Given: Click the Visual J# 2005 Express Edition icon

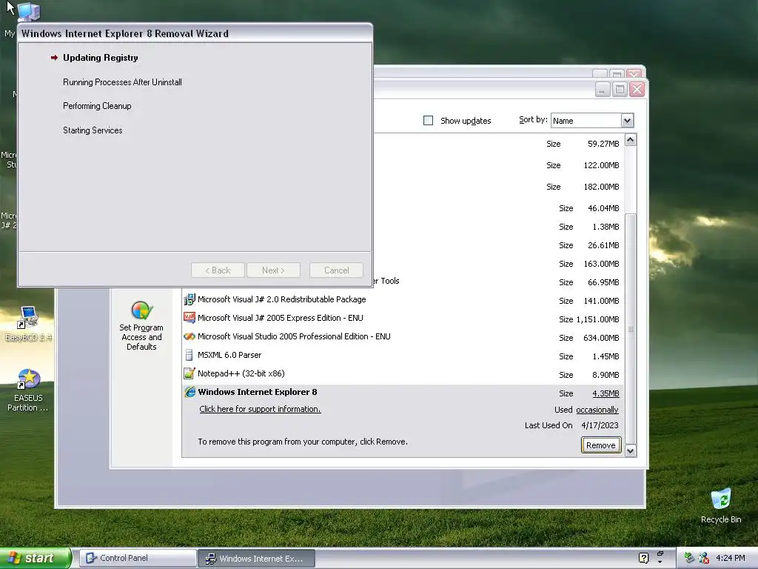Looking at the screenshot, I should [x=189, y=318].
